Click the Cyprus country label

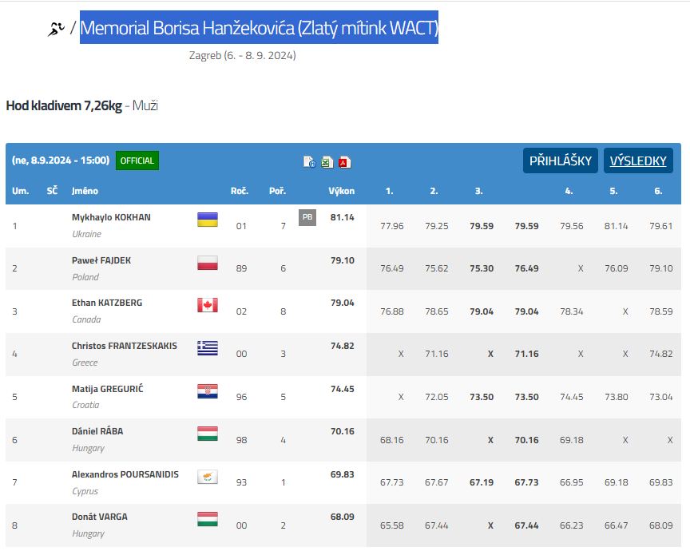click(85, 491)
